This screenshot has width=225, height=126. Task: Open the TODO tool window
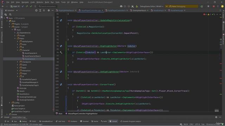33,121
